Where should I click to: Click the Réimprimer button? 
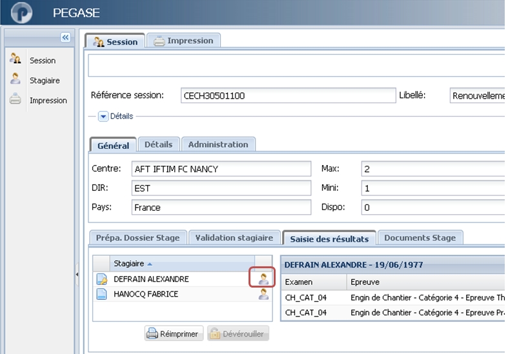coord(174,333)
